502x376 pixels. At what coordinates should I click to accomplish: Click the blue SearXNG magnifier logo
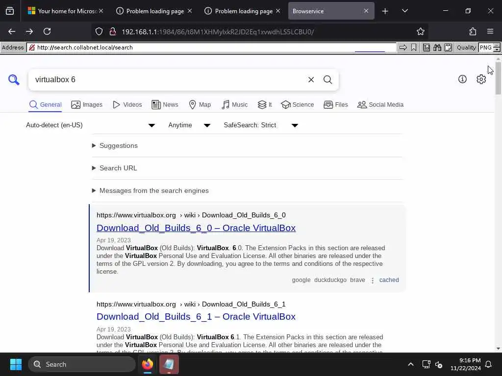[x=14, y=80]
